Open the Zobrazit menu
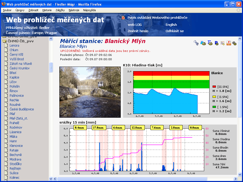The width and height of the screenshot is (243, 182). tap(33, 10)
